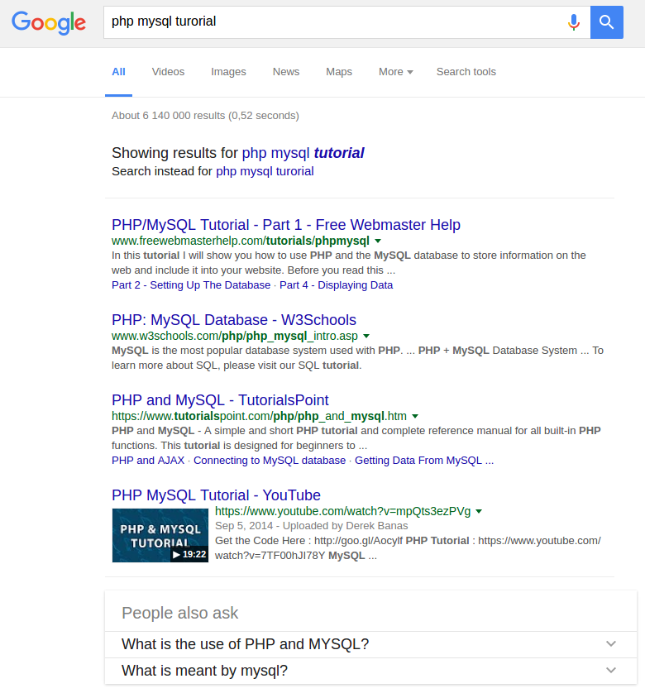Click About 6 140 000 results text
This screenshot has width=645, height=693.
205,115
